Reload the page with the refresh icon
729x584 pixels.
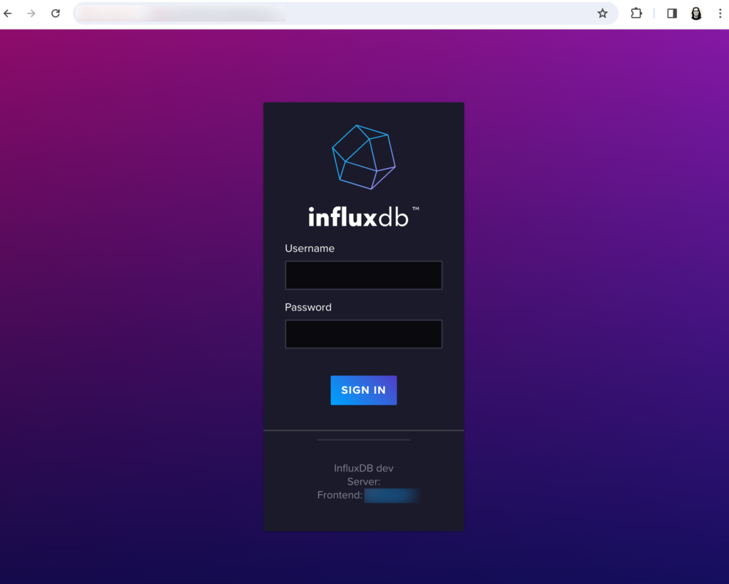tap(56, 13)
